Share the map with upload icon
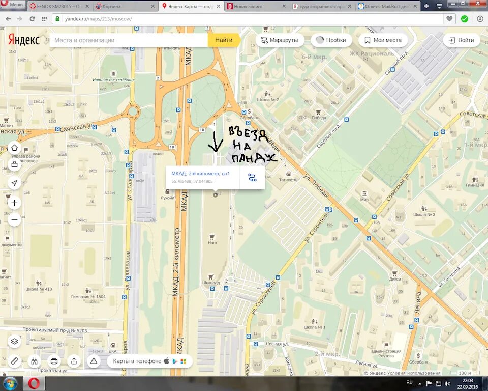Screen dimensions: 488x391 click(x=74, y=361)
